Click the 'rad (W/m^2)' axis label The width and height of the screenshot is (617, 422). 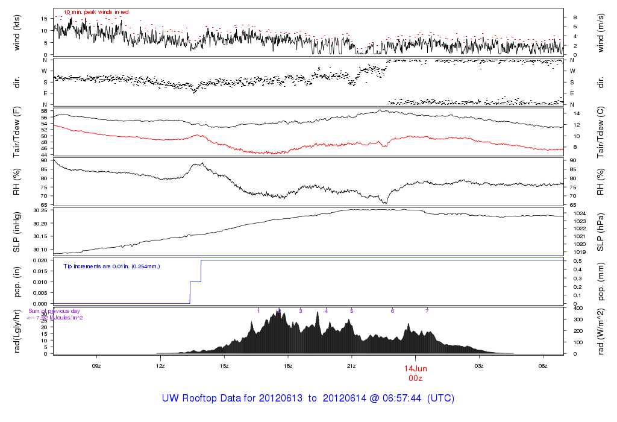(x=601, y=332)
